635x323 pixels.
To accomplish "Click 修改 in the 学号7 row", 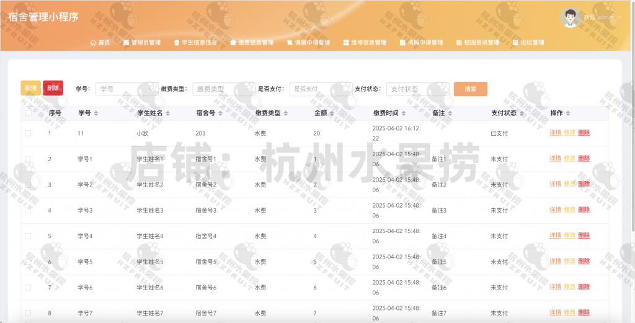I will (570, 312).
